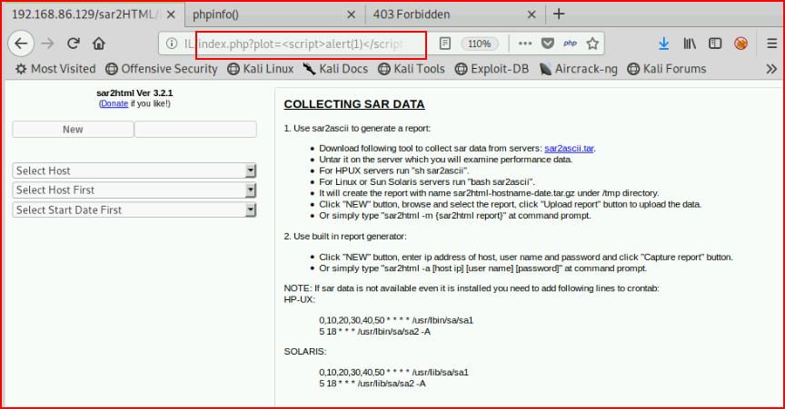Screen dimensions: 785x409
Task: Open the Select Host First dropdown
Action: click(134, 190)
